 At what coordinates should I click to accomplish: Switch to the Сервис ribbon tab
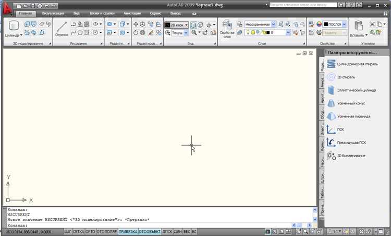pyautogui.click(x=155, y=13)
